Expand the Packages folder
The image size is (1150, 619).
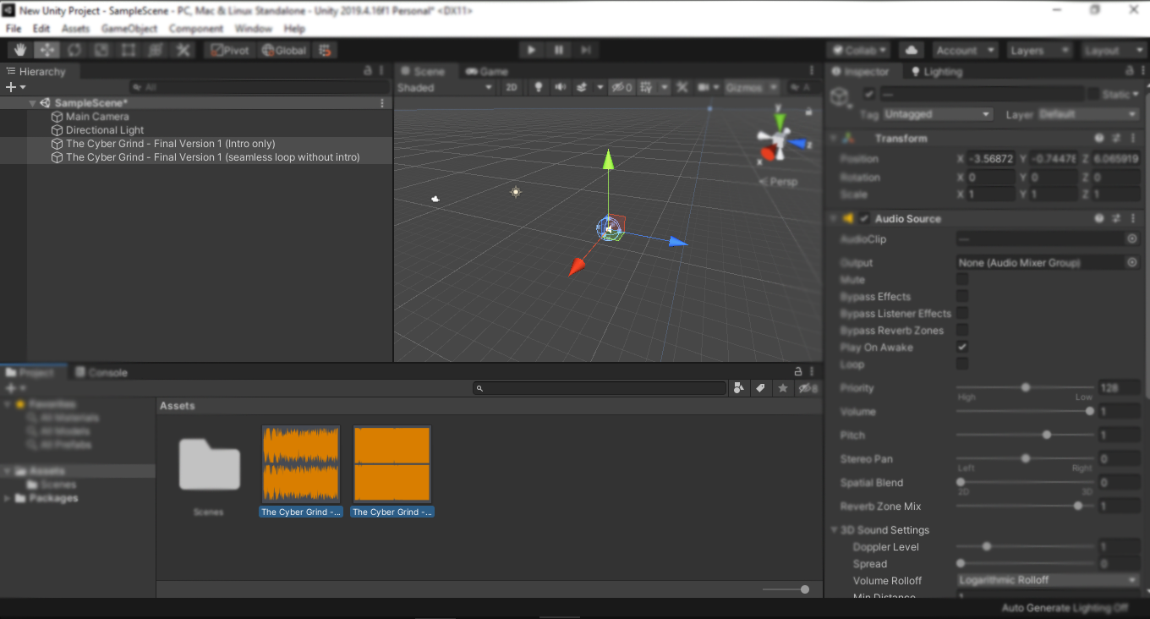tap(8, 498)
